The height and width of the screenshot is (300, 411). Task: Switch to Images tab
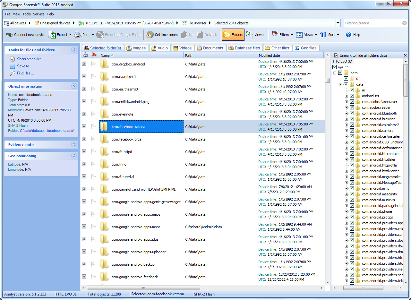[x=136, y=48]
